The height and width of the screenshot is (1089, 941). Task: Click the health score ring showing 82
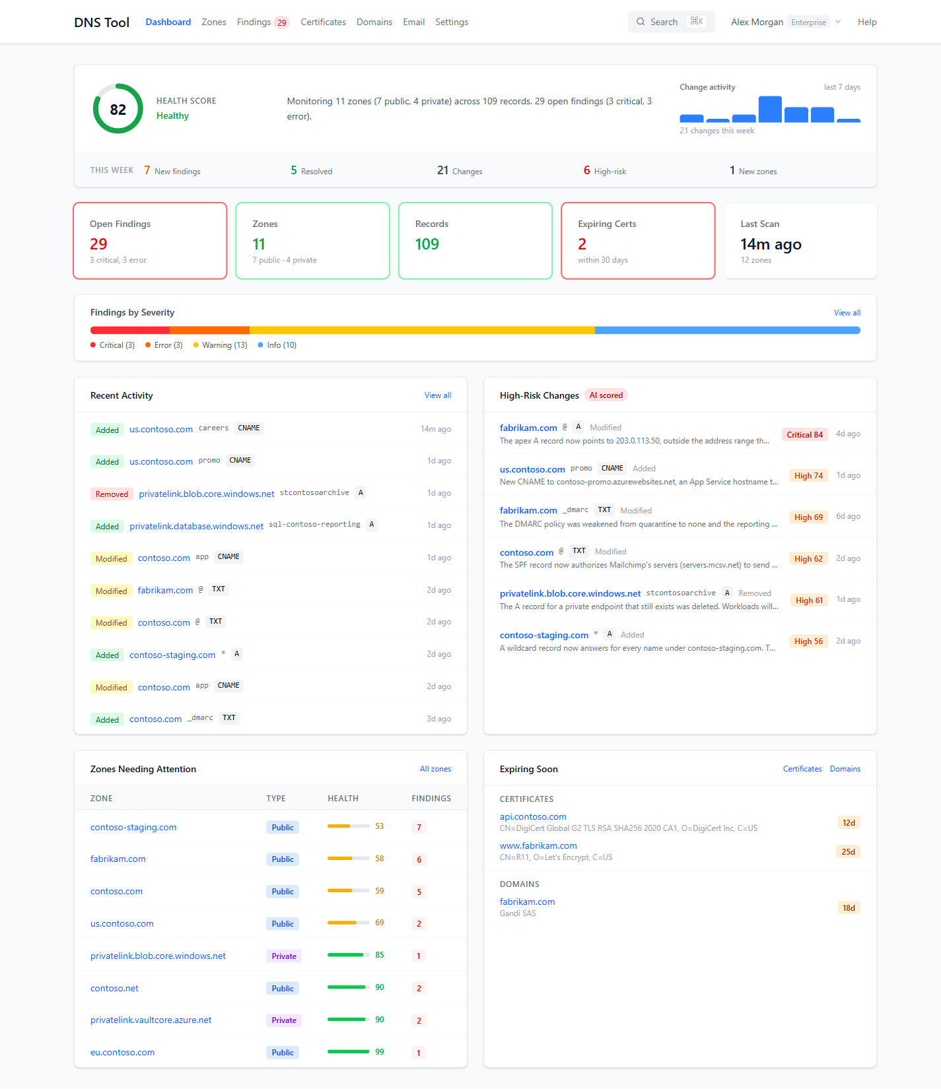118,109
